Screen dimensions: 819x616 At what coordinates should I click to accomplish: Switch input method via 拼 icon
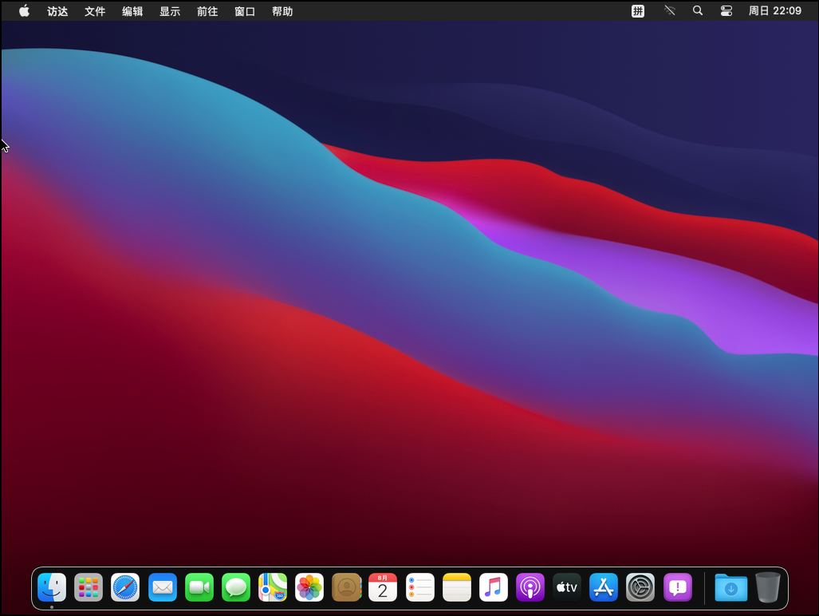click(638, 11)
